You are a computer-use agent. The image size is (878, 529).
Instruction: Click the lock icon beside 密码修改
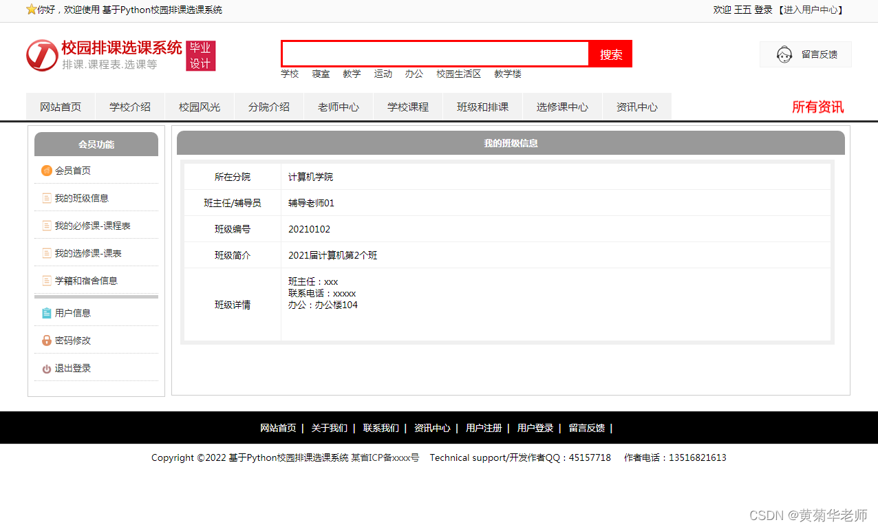[x=46, y=340]
